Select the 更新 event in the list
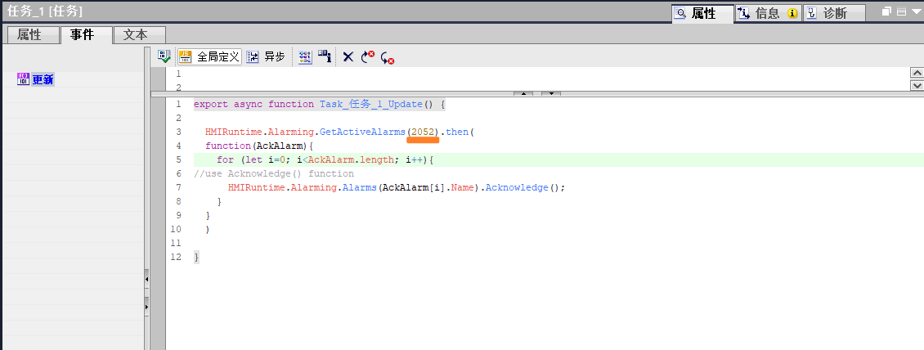Image resolution: width=924 pixels, height=350 pixels. point(43,79)
